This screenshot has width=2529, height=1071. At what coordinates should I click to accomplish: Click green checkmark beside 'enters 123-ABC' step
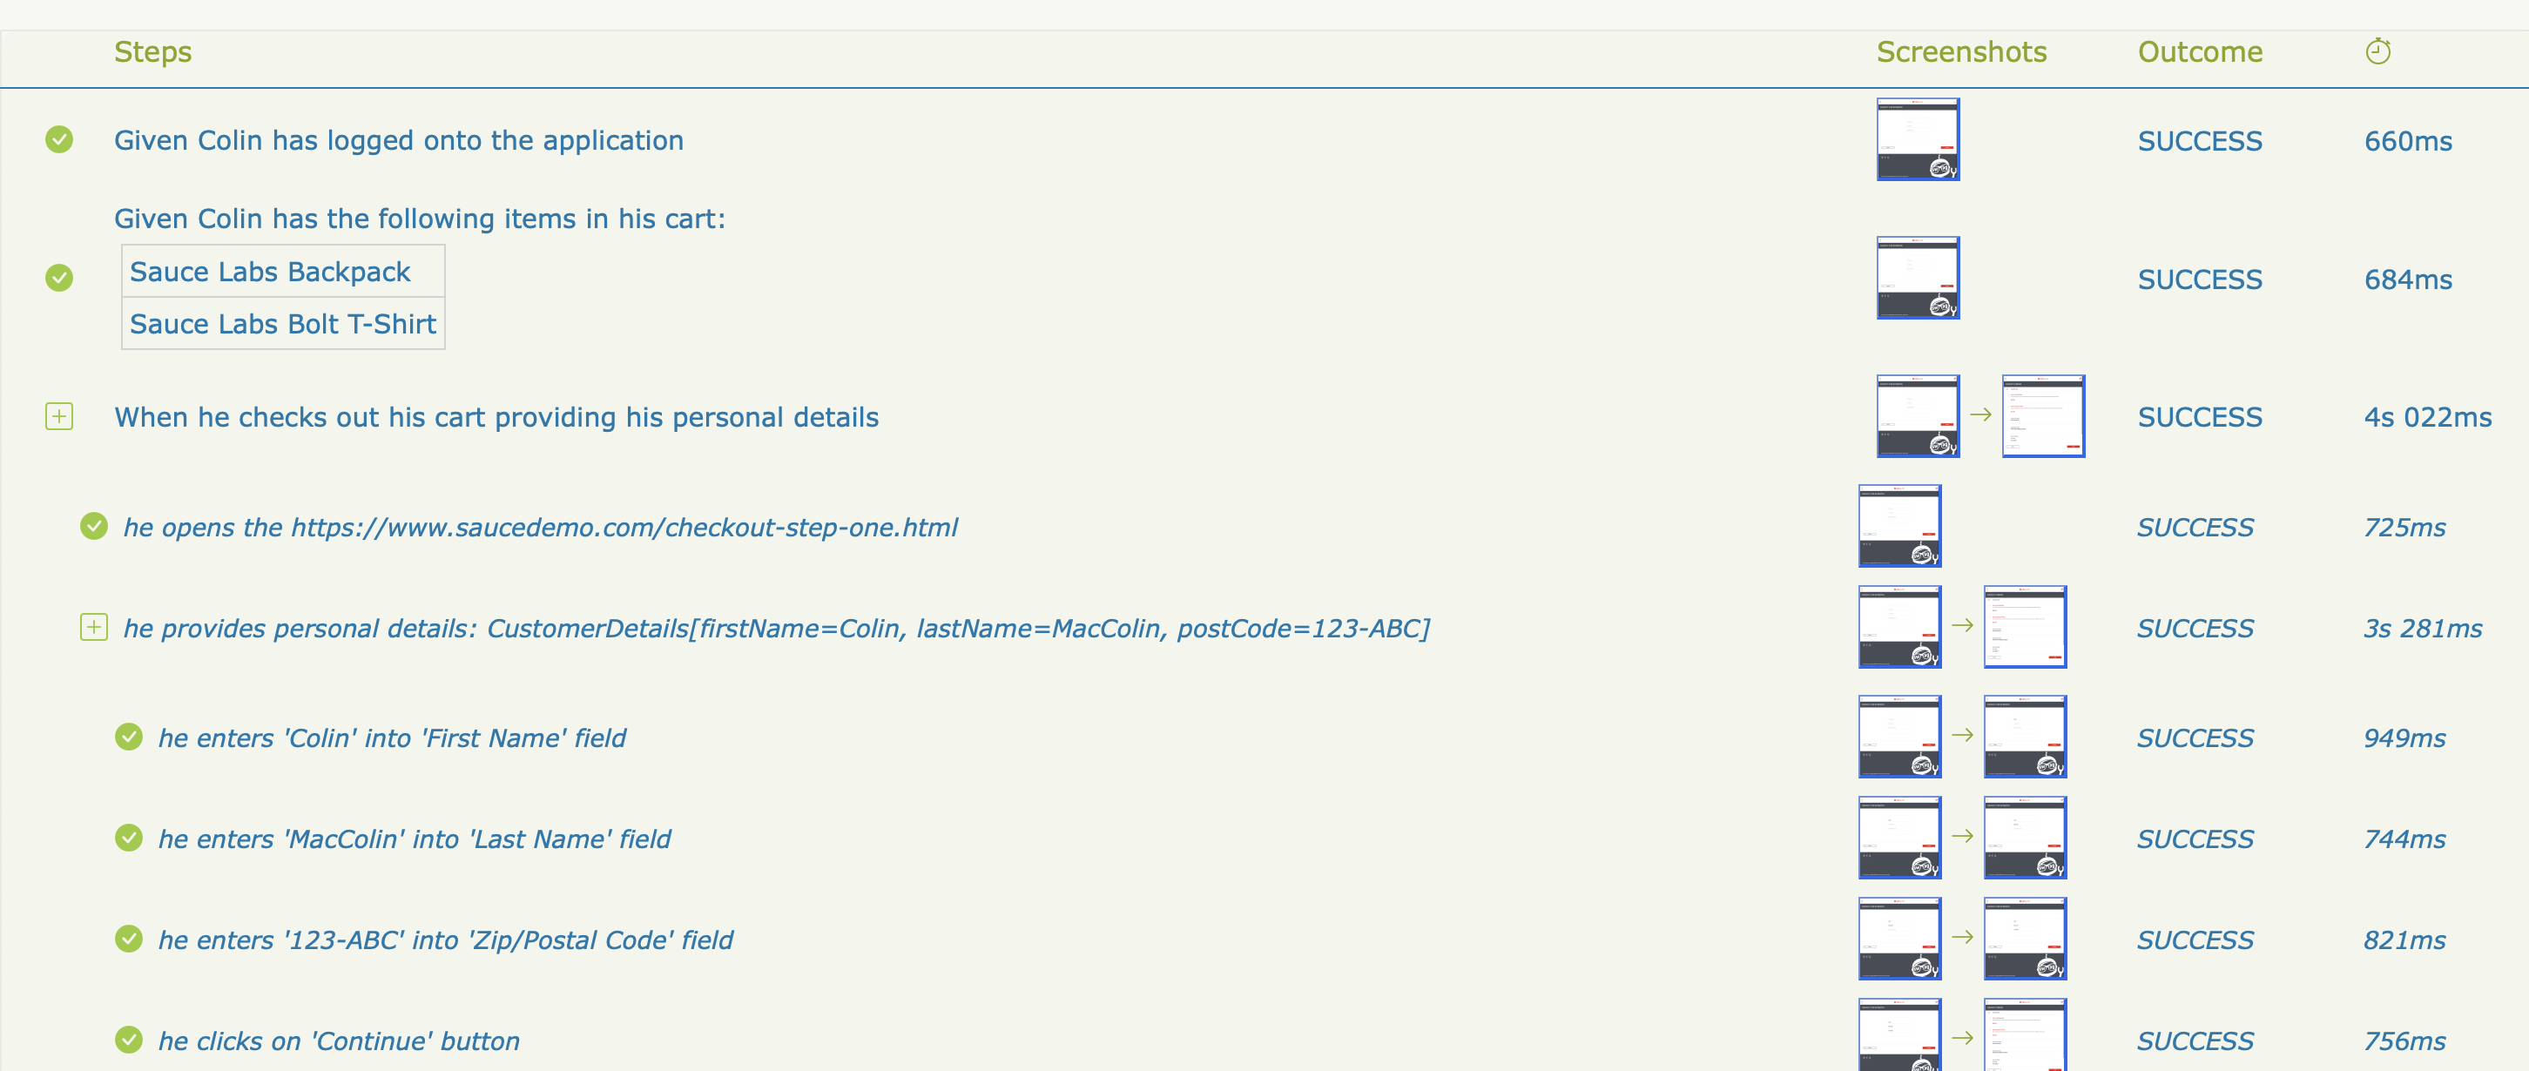(129, 939)
